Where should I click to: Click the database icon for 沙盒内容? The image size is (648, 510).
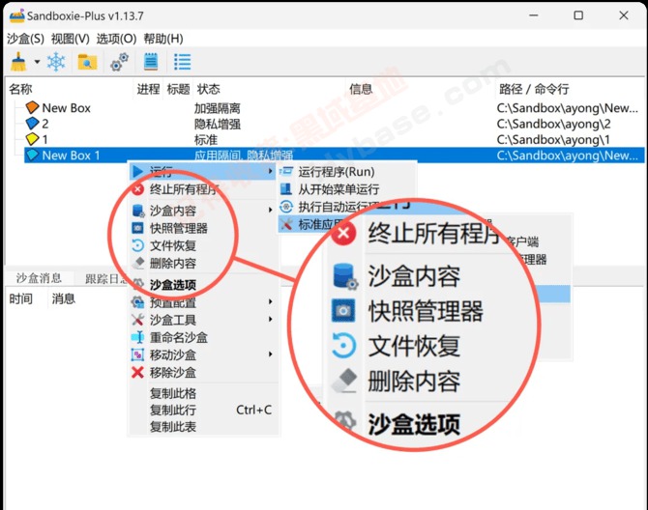tap(138, 211)
